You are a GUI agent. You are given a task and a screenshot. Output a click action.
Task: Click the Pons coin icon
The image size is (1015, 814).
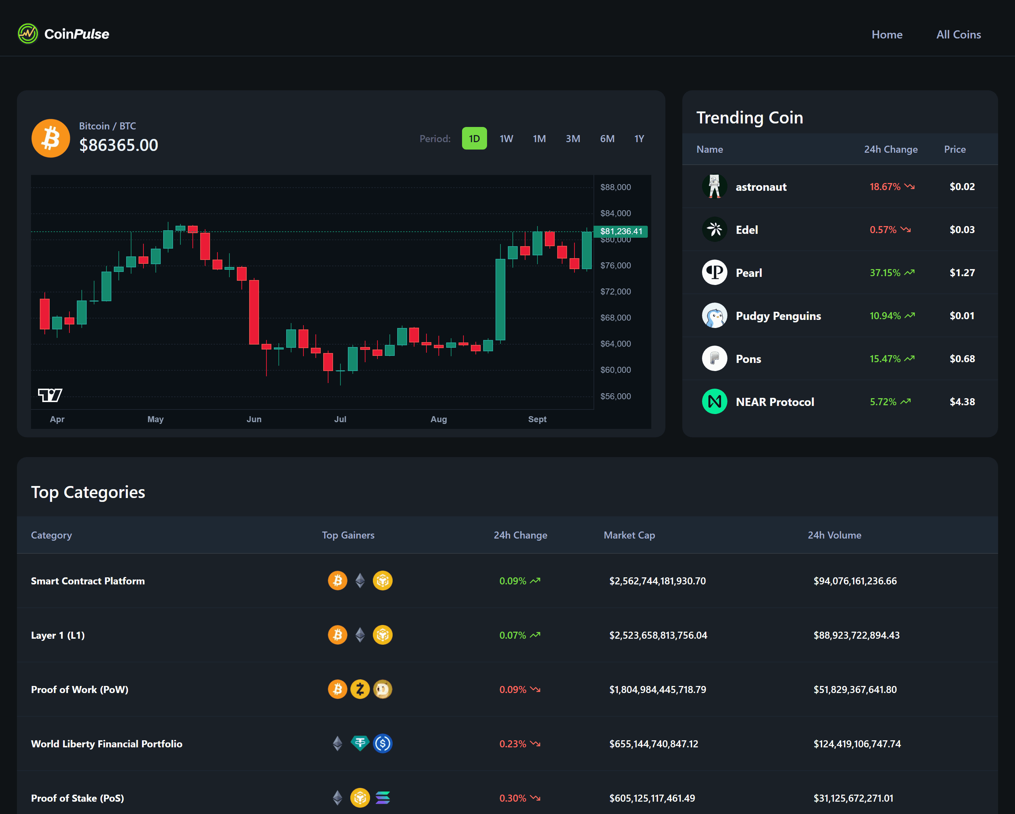pyautogui.click(x=714, y=358)
